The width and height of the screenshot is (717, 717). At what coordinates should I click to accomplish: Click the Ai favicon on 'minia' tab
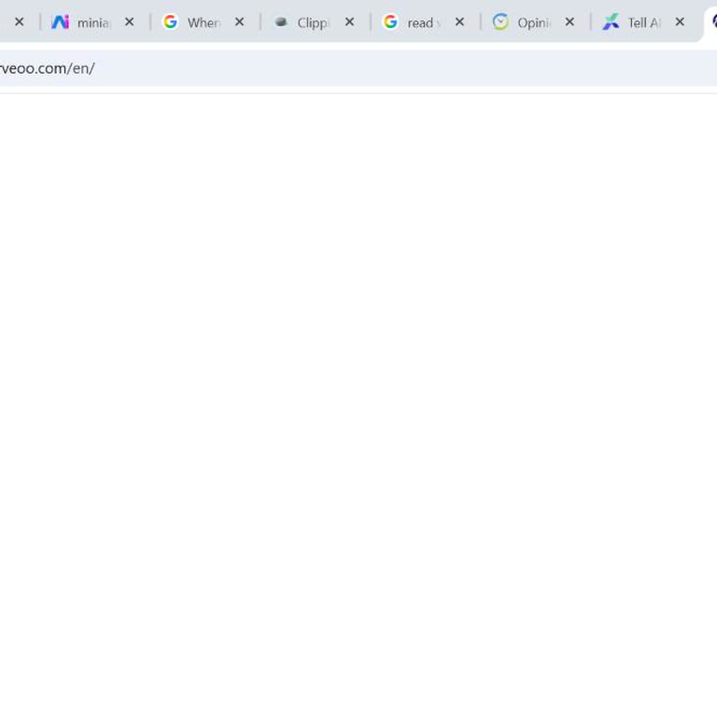click(x=60, y=22)
